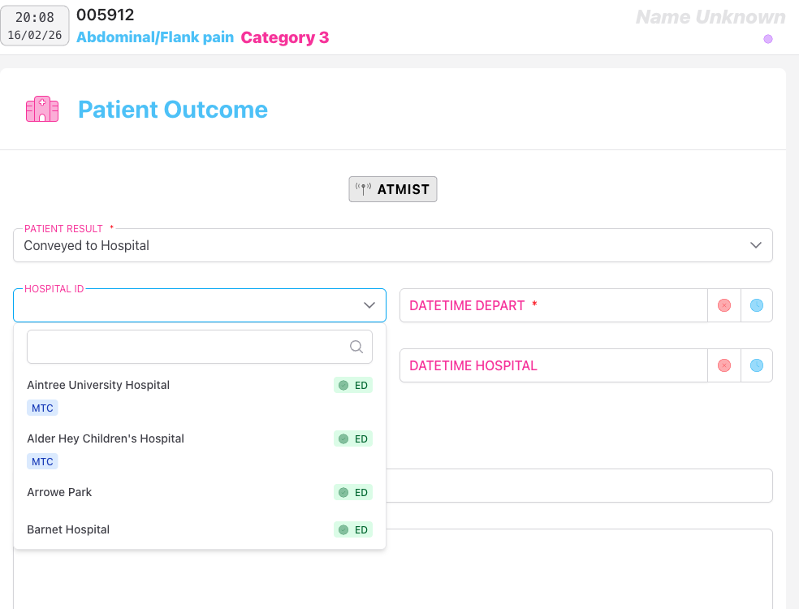Click the Category 3 triage label

point(285,37)
